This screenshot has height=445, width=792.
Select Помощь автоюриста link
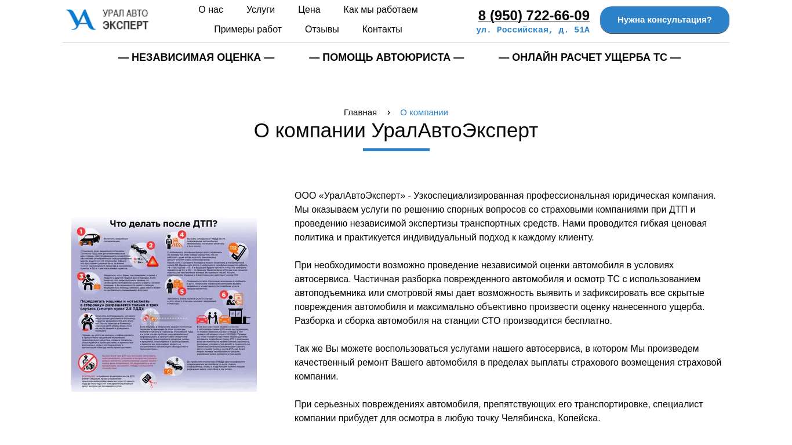pos(386,57)
